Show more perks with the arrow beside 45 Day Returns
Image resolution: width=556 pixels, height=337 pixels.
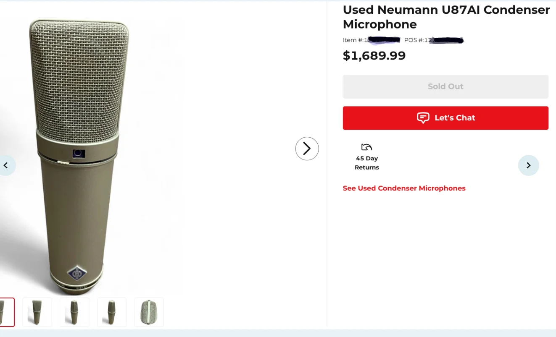click(528, 165)
